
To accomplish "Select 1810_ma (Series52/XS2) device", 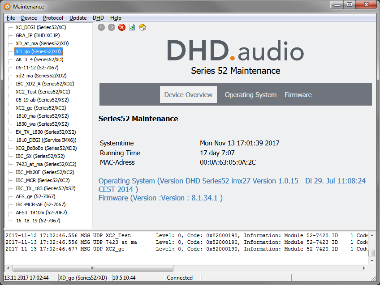I will point(43,116).
